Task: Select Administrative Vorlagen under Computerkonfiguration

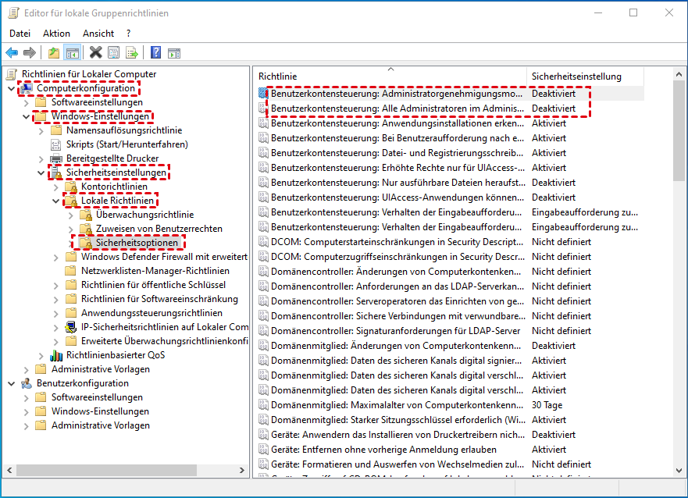Action: 101,369
